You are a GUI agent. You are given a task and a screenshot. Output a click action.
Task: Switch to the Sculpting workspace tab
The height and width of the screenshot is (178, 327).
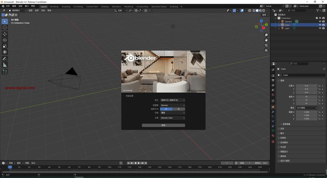coord(66,7)
